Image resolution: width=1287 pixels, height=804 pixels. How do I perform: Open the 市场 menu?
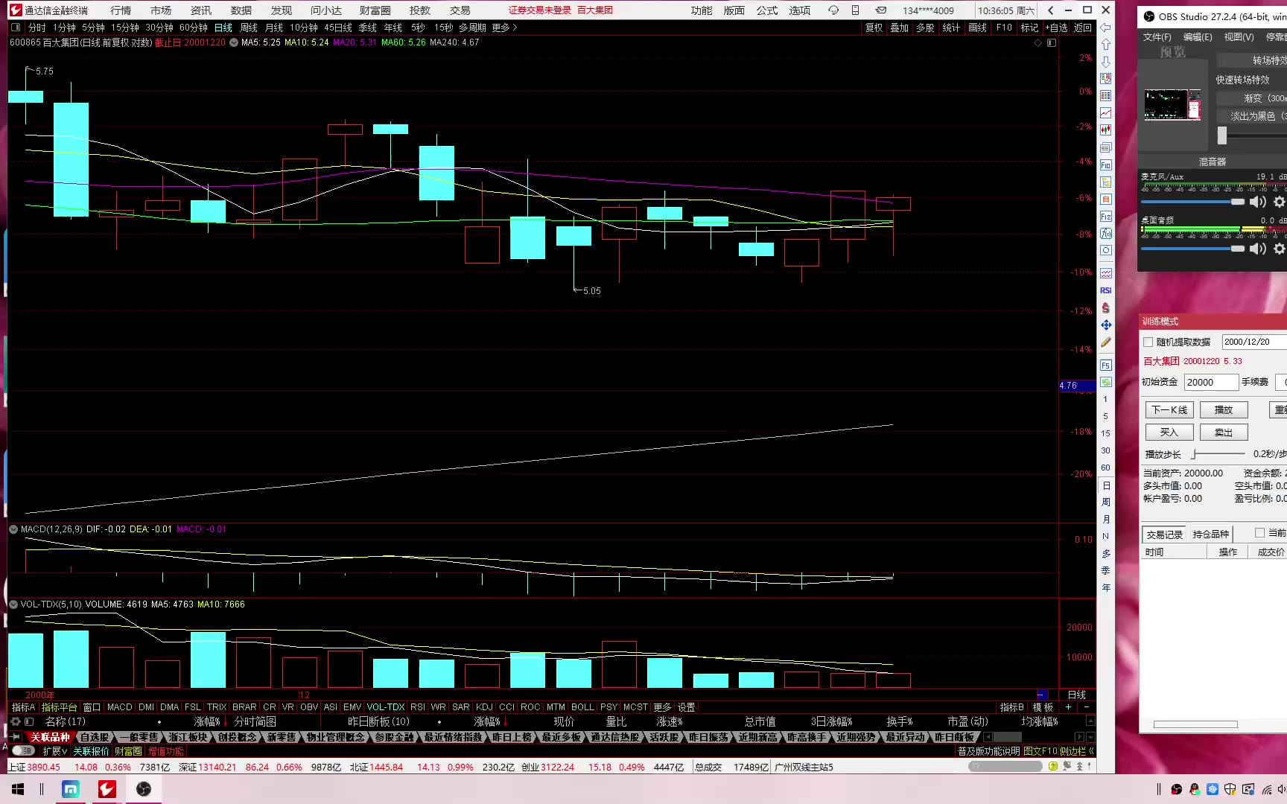coord(161,10)
